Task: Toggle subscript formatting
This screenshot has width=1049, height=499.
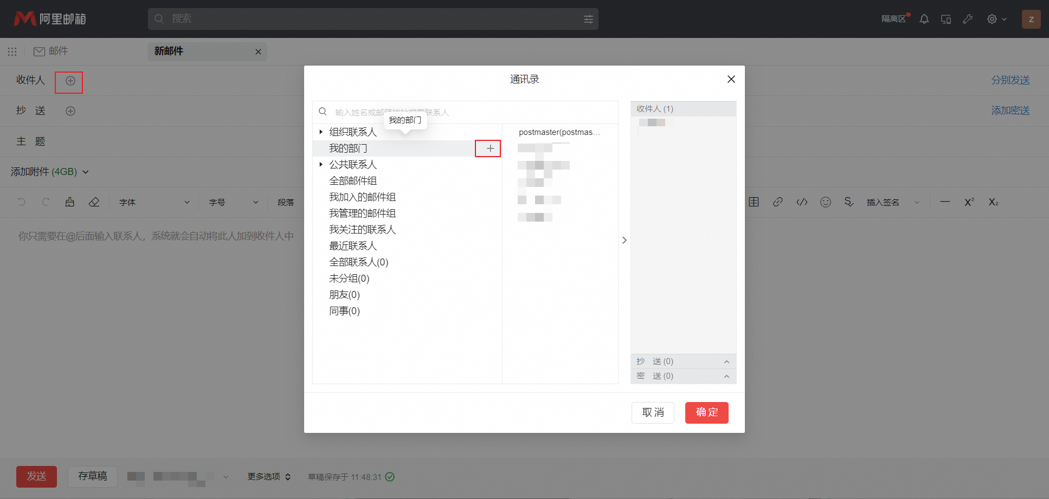Action: (994, 202)
